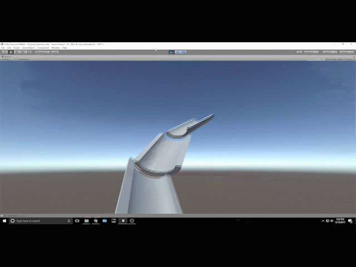Click the Pause button

click(x=178, y=52)
